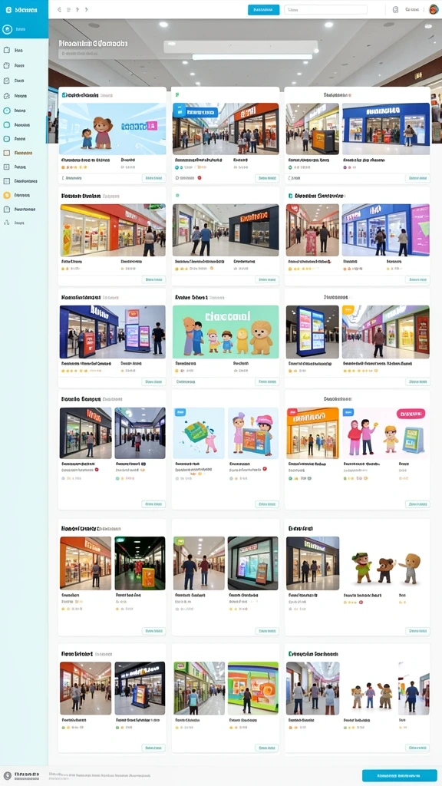Click the pink pill badge on the cartoon kids thumbnail

pos(411,414)
